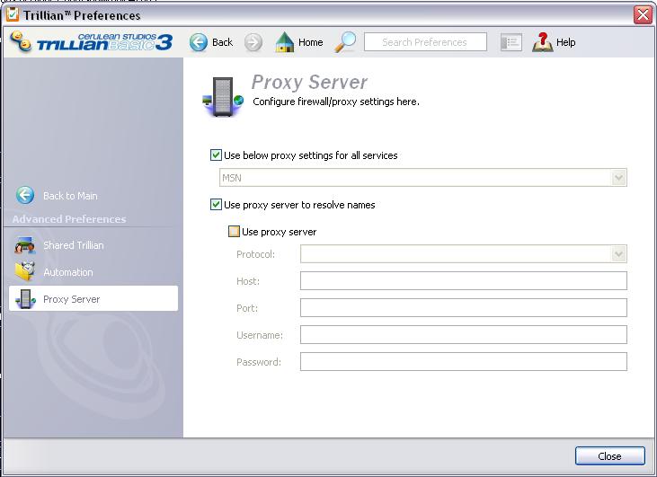Open Help with the question mark icon
Viewport: 657px width, 477px height.
[543, 42]
